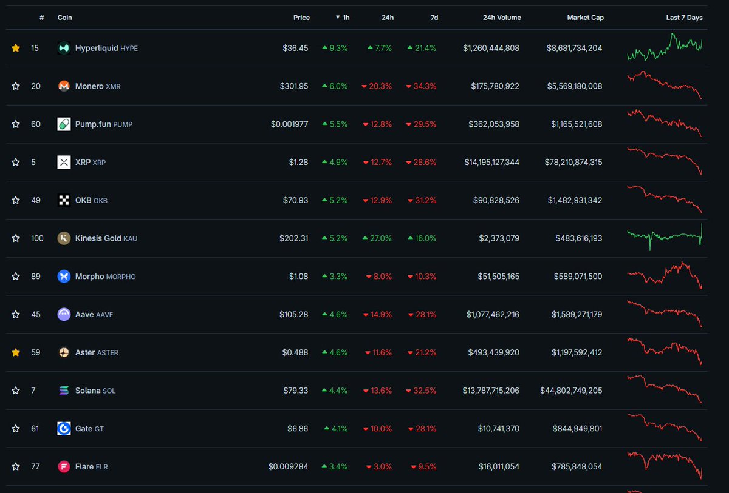Select Flare price $0.009284
This screenshot has width=729, height=493.
pos(289,467)
